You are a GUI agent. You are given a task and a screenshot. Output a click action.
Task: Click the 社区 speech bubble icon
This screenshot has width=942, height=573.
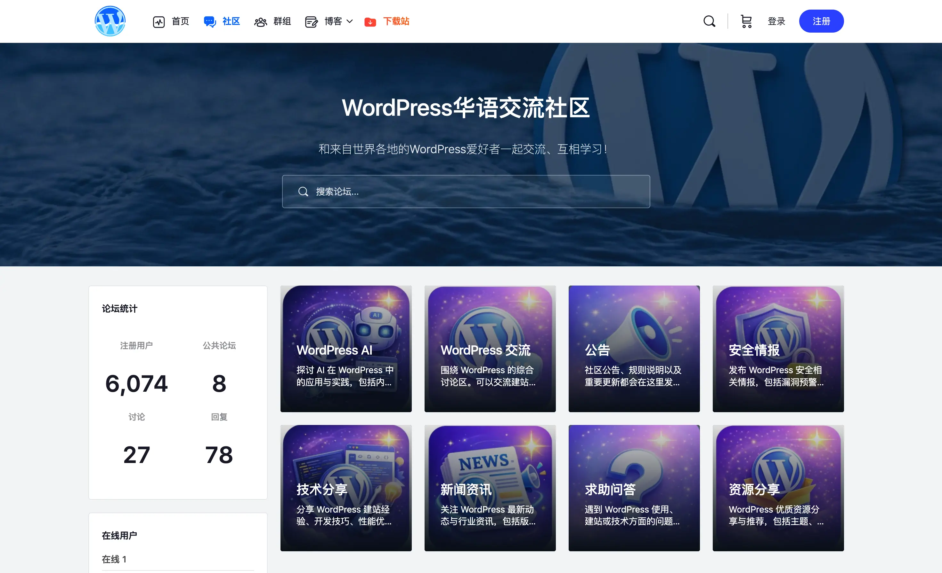pyautogui.click(x=210, y=21)
